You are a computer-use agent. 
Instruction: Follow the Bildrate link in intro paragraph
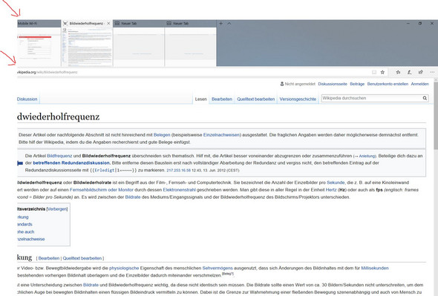(x=133, y=197)
